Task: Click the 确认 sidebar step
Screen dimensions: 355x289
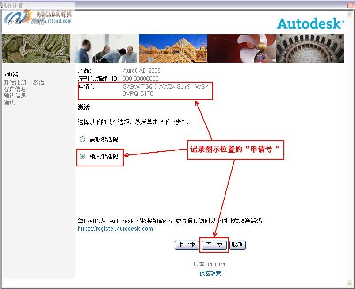Action: click(9, 102)
